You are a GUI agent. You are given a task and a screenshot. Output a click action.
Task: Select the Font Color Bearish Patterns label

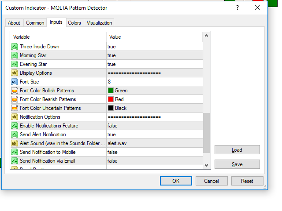pos(48,99)
